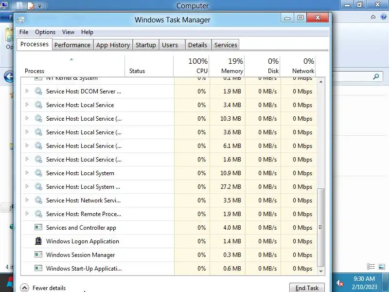Open the View menu
Image resolution: width=389 pixels, height=292 pixels.
(68, 32)
